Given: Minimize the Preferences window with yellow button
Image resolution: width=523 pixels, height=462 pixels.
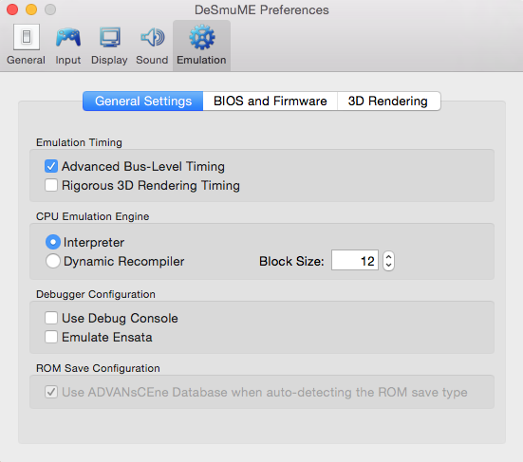Looking at the screenshot, I should pyautogui.click(x=31, y=9).
